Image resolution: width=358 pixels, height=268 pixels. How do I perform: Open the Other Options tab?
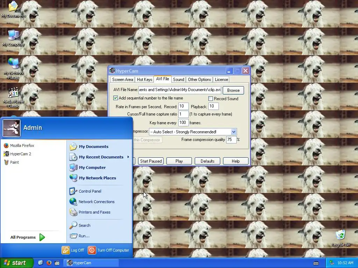(199, 80)
